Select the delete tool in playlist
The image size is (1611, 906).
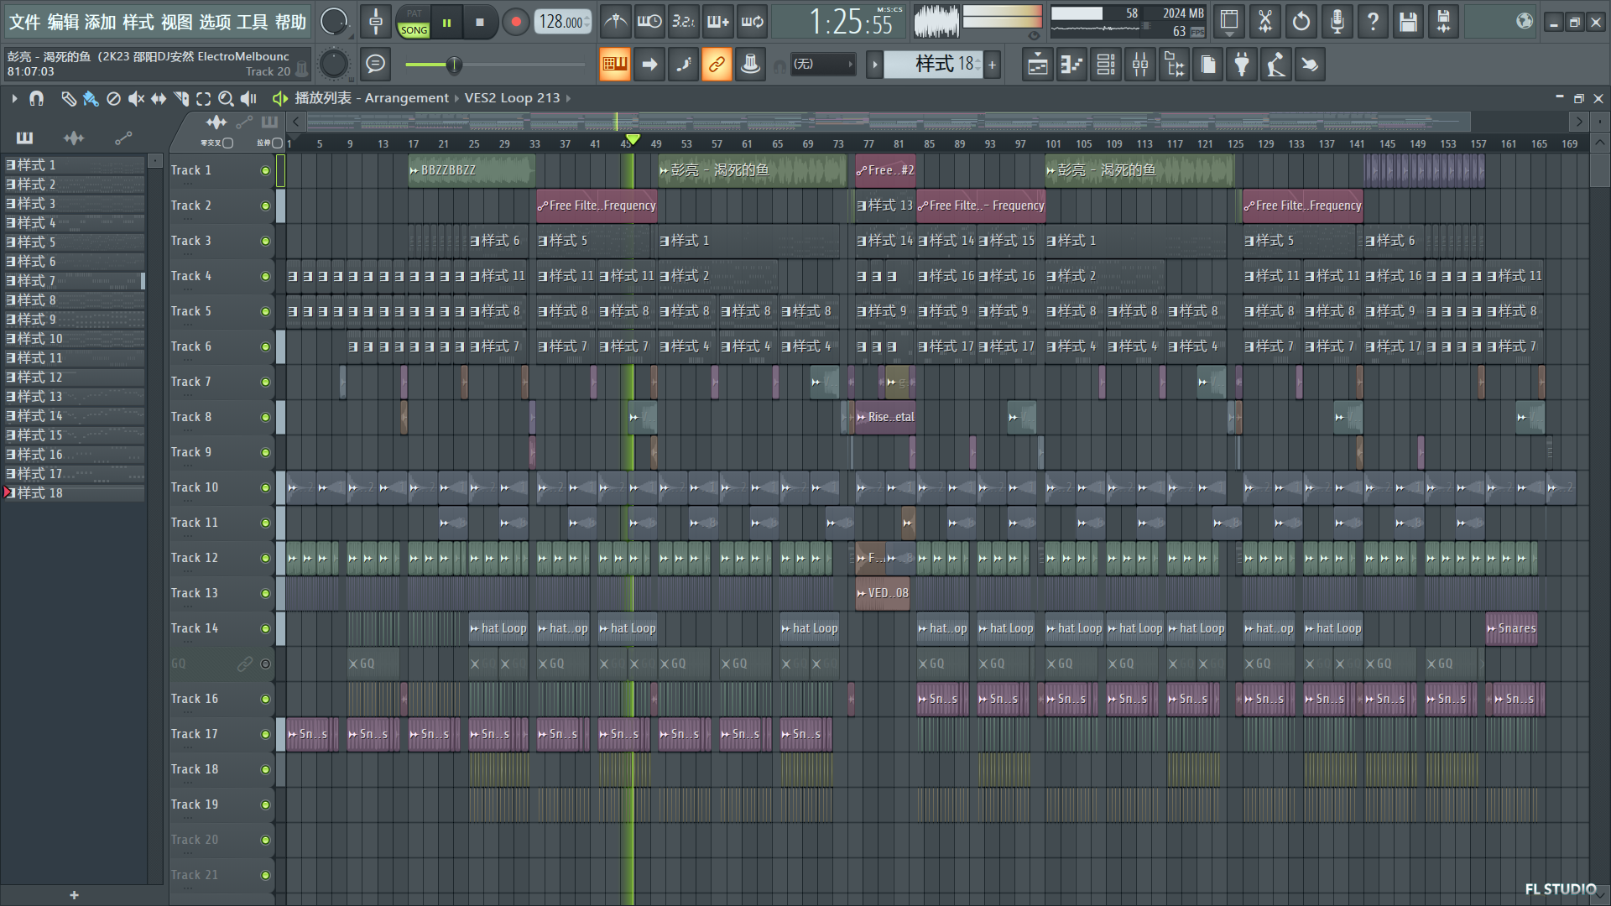113,99
